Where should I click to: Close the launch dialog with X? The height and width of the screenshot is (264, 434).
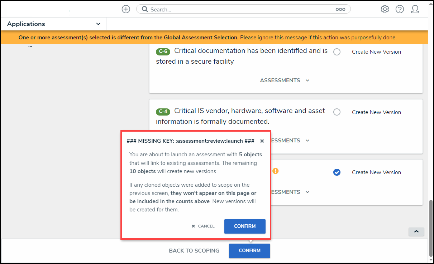coord(262,141)
